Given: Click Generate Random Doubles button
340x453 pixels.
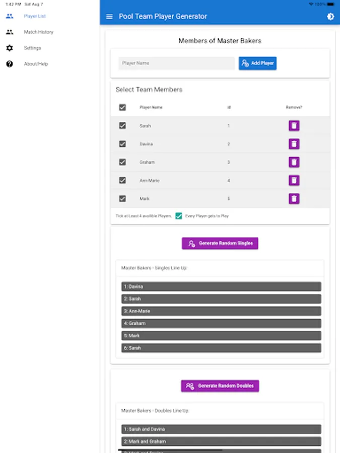Looking at the screenshot, I should coord(220,386).
